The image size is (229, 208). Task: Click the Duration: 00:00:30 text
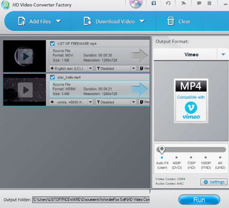point(98,55)
